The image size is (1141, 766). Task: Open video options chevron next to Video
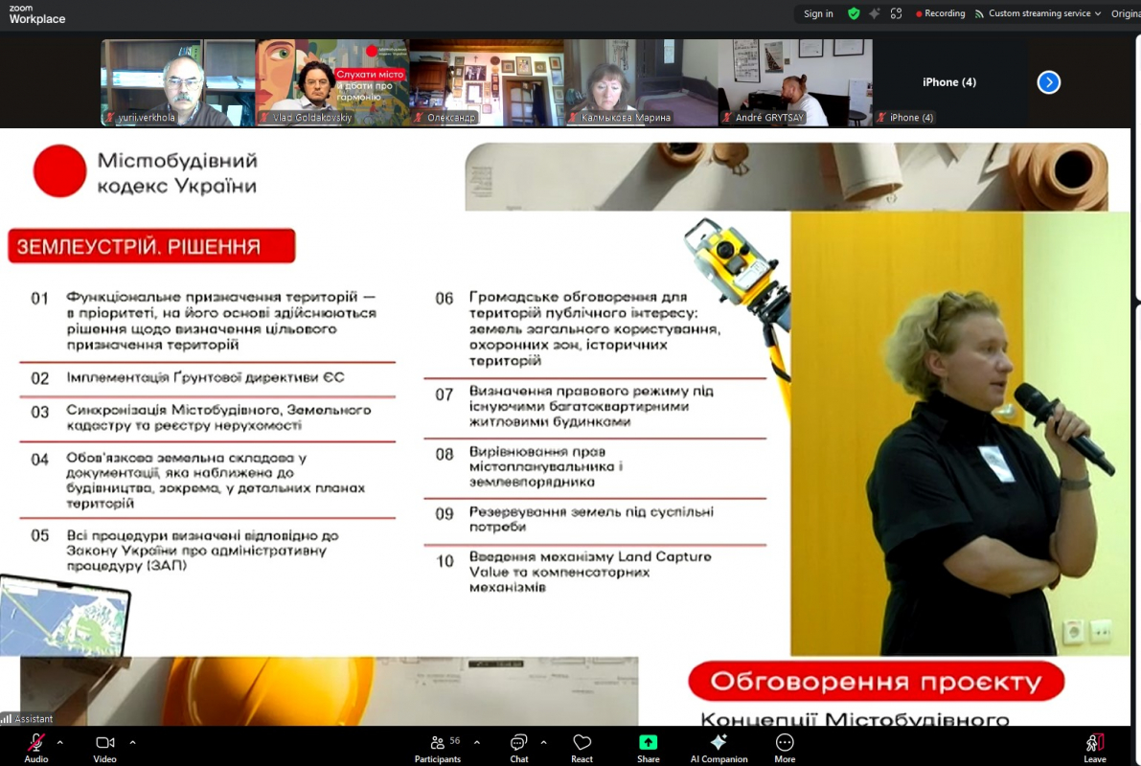click(131, 741)
